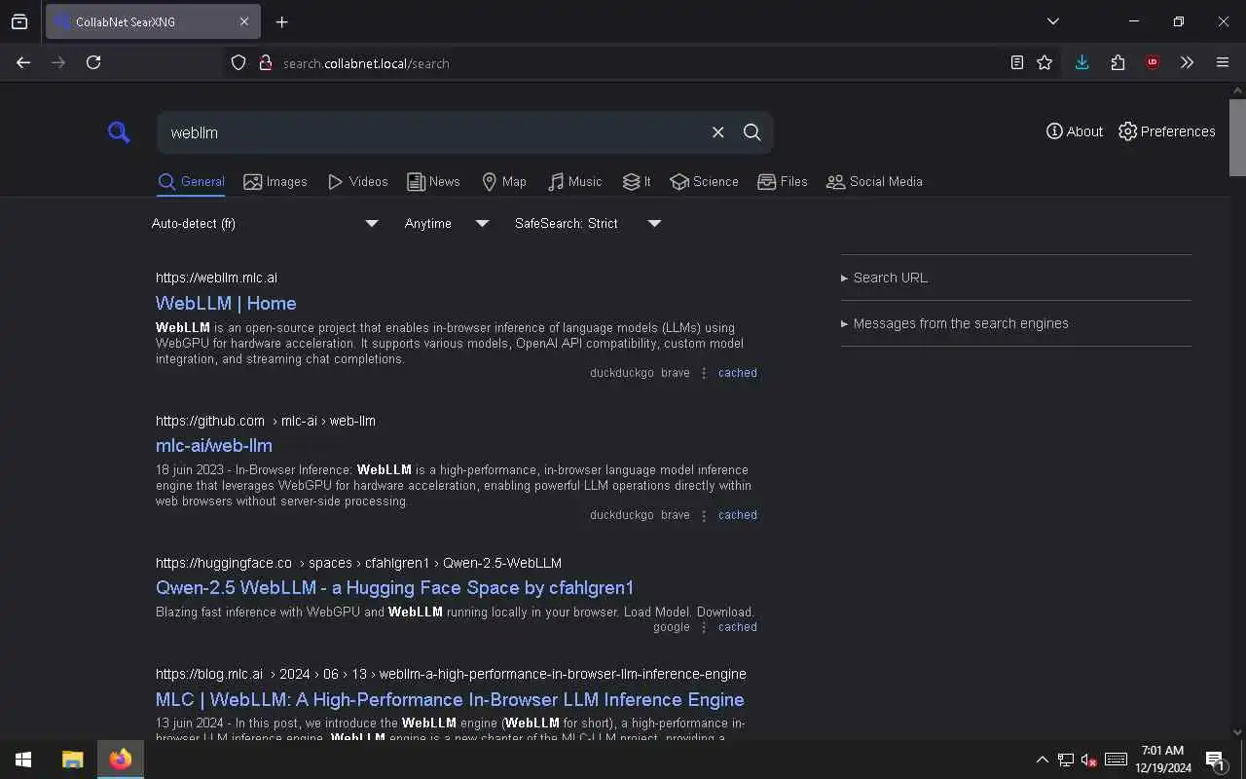This screenshot has width=1246, height=779.
Task: Open File Explorer from taskbar
Action: pyautogui.click(x=73, y=760)
